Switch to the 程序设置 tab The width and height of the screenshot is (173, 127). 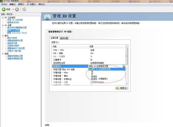(x=64, y=38)
